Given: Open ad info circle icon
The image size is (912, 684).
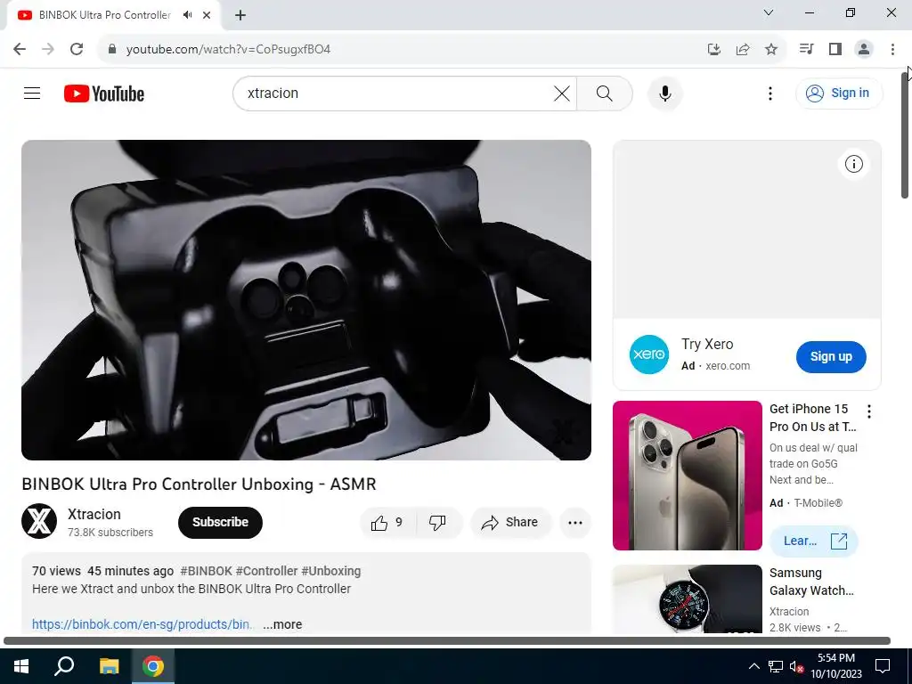Looking at the screenshot, I should [x=853, y=164].
